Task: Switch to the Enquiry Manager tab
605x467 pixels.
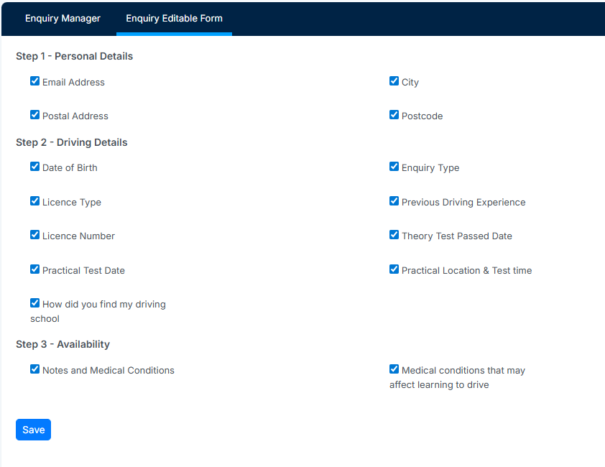Action: pyautogui.click(x=63, y=19)
